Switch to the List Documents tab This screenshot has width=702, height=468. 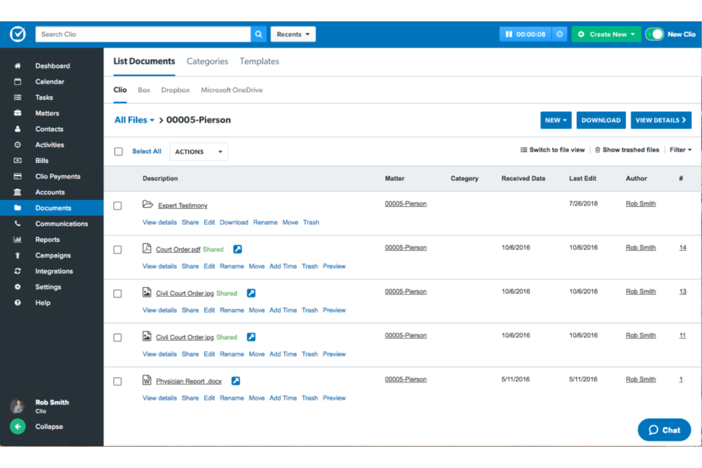[x=144, y=61]
